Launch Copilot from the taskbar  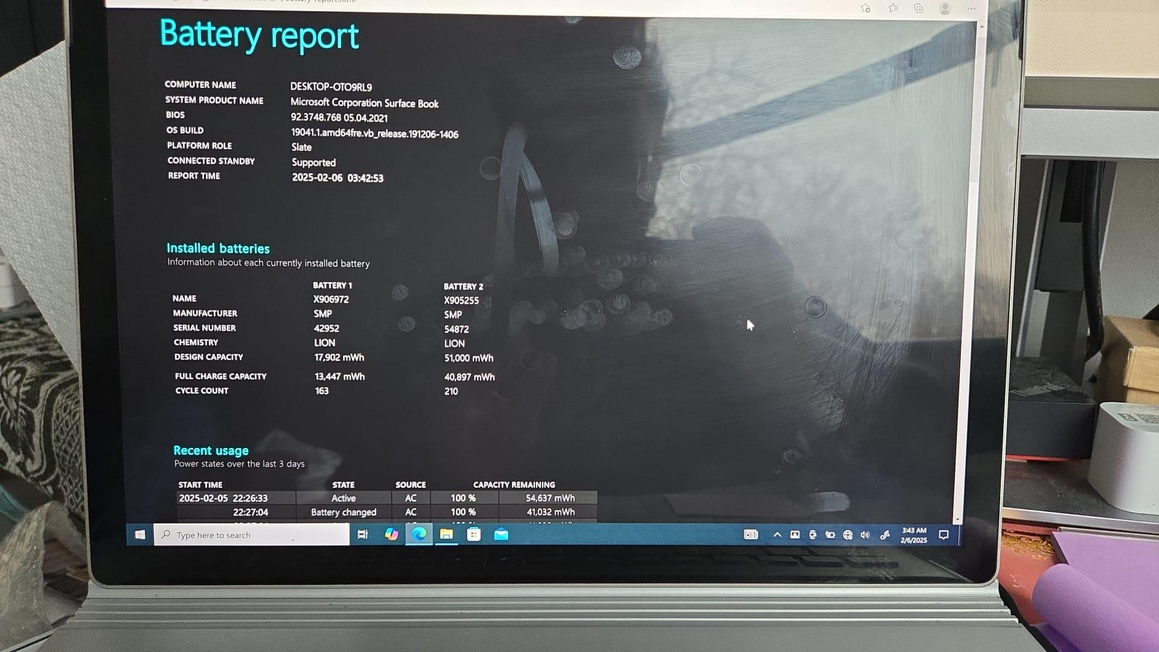click(391, 534)
